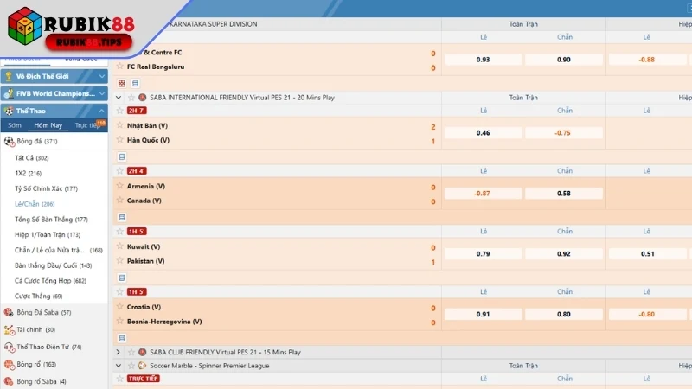
Task: Favorite the Nhật Bản (V) team star
Action: click(120, 126)
